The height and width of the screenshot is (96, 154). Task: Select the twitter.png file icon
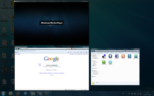click(110, 62)
